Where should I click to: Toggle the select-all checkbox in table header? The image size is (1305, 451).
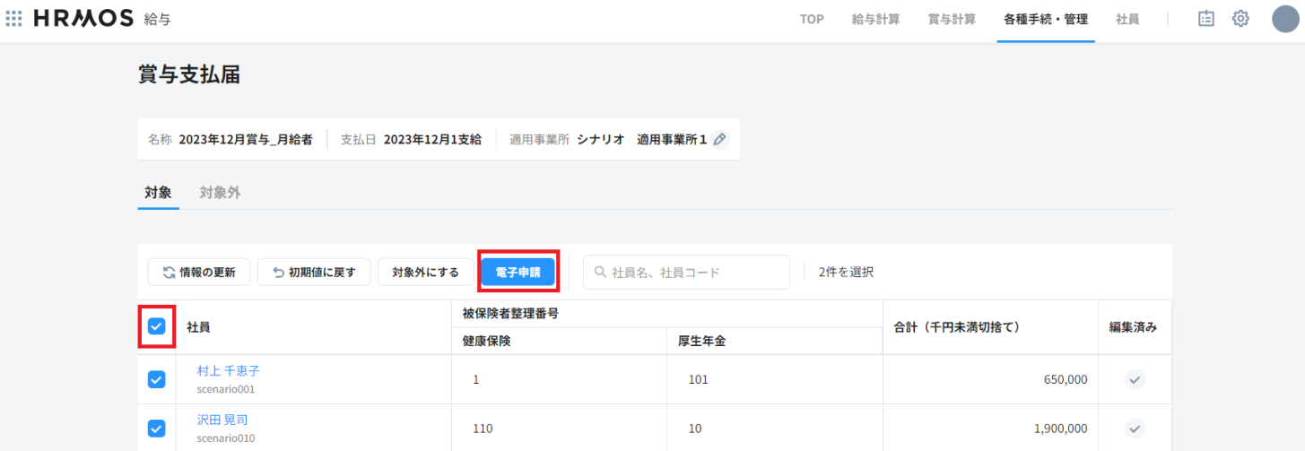point(156,327)
